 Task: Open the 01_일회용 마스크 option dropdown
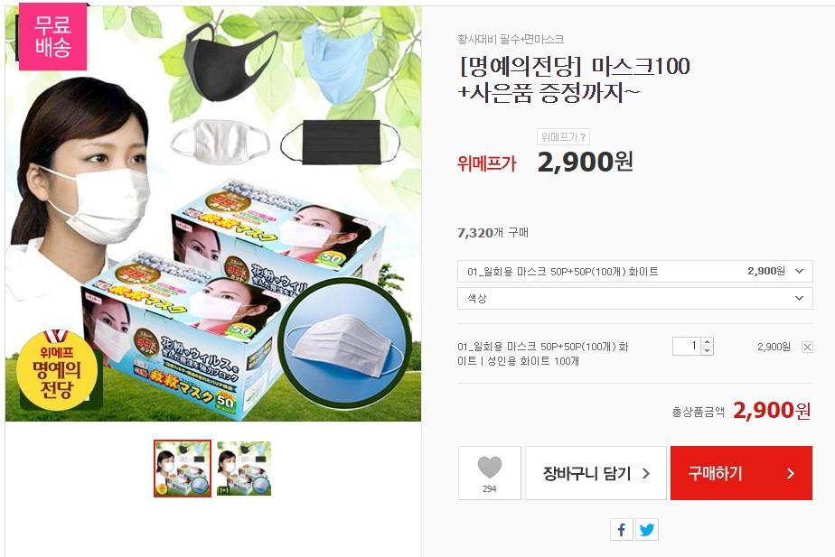[x=634, y=272]
